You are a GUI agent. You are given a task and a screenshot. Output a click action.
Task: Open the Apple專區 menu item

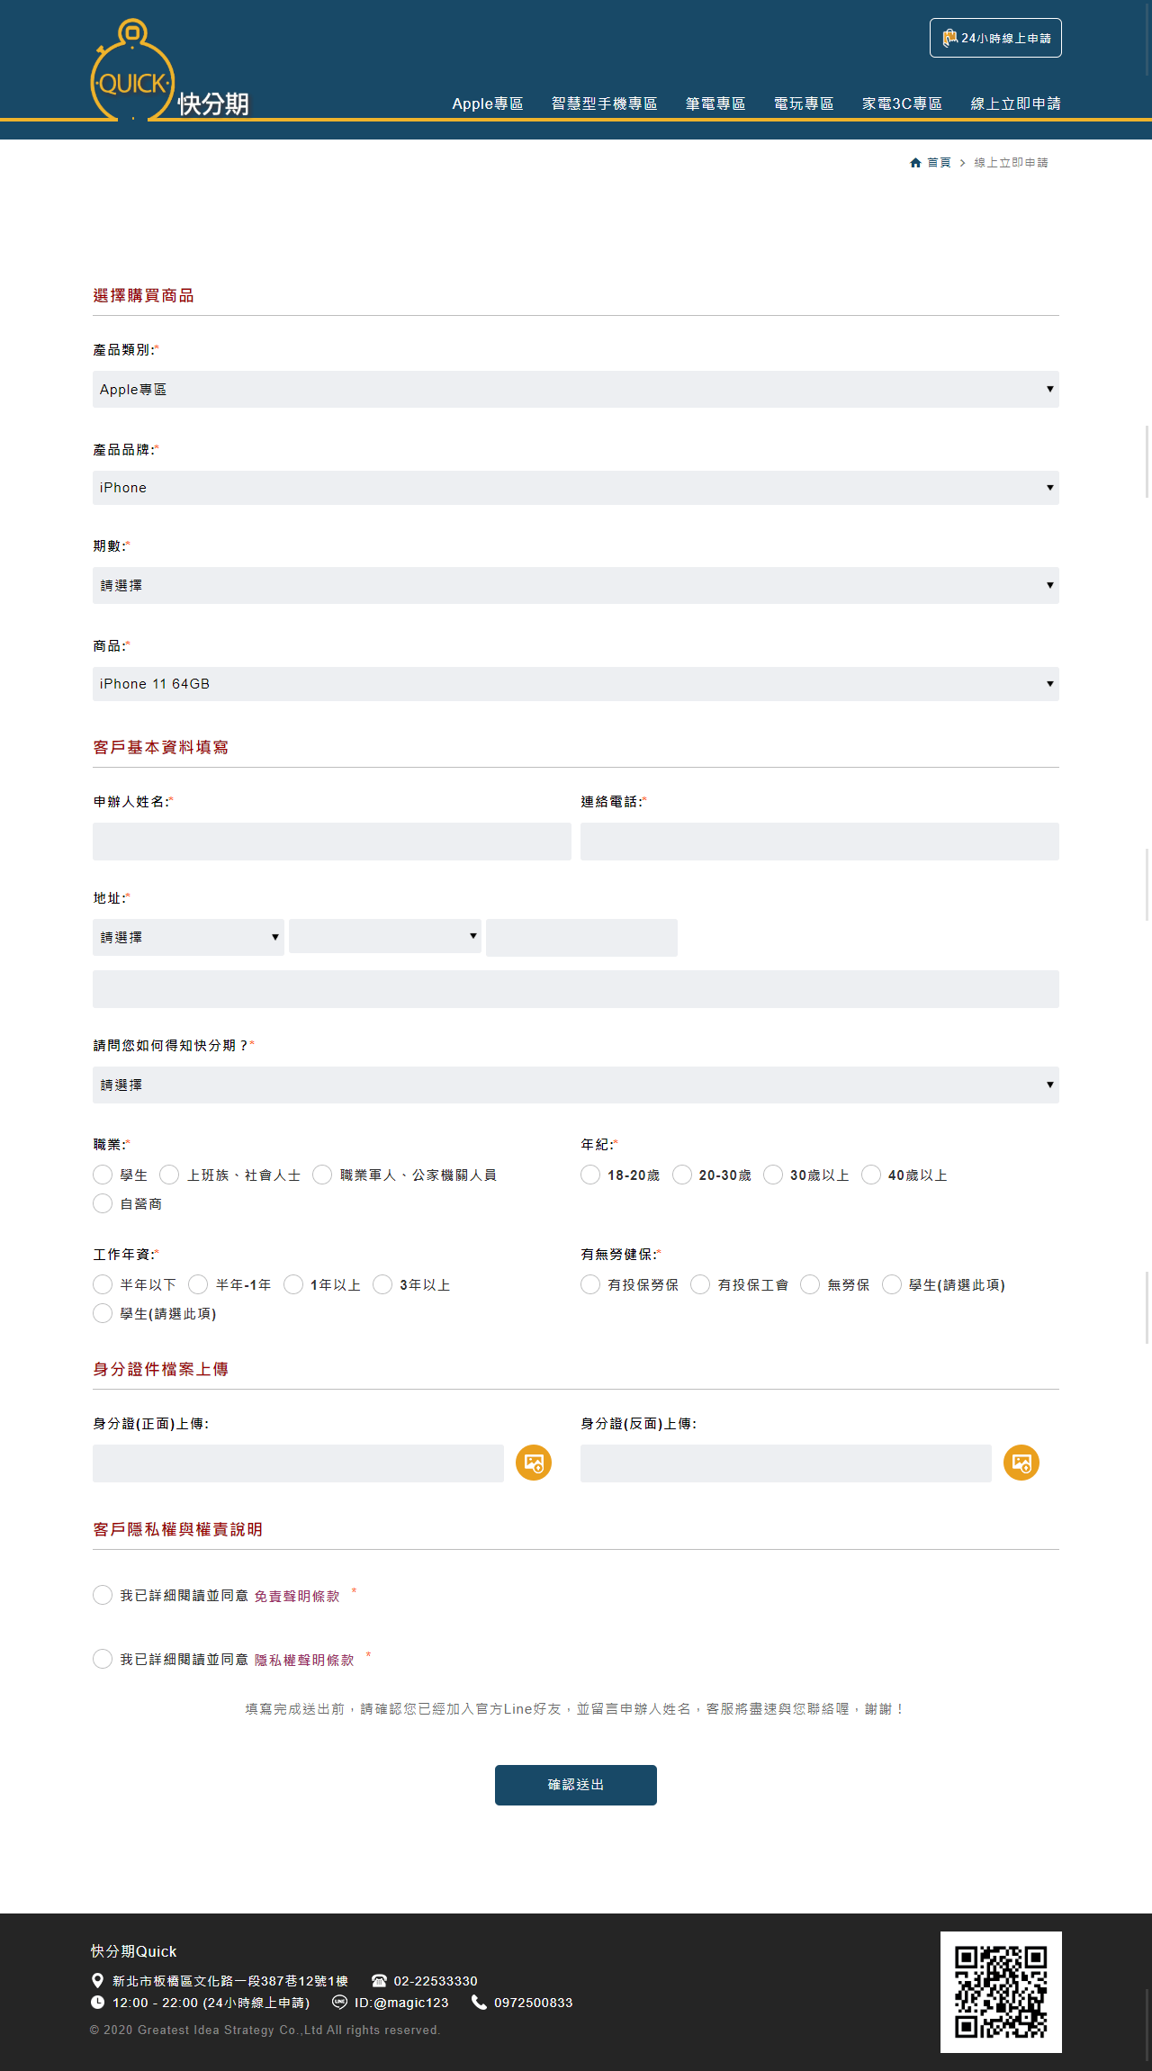(x=488, y=104)
